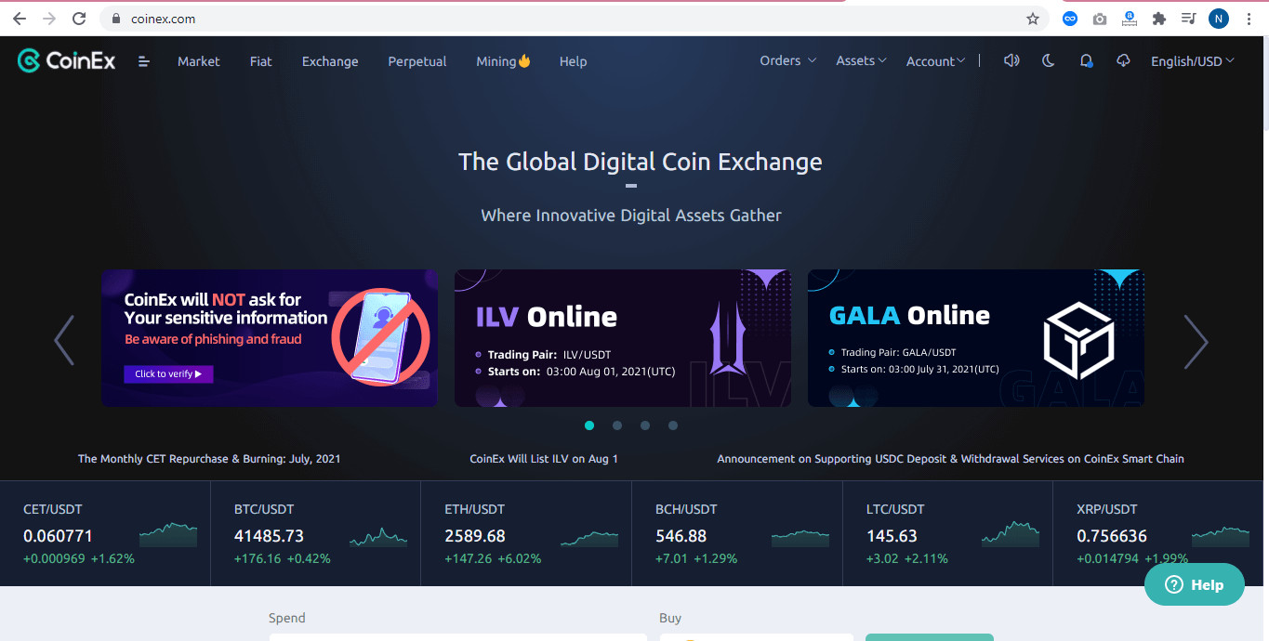This screenshot has width=1269, height=641.
Task: Open the Mining menu item
Action: pos(503,61)
